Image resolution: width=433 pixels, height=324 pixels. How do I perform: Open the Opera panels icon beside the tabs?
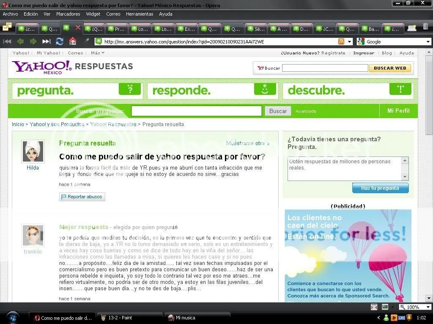click(7, 27)
